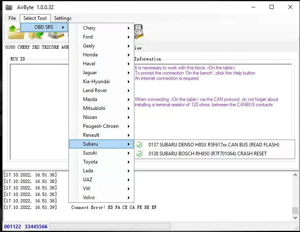Select 0137 SUBARU DENSO CAN BUS READ FLASH

click(x=214, y=145)
